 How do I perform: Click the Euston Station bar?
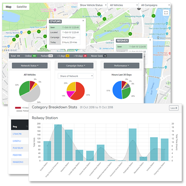pyautogui.click(x=47, y=151)
